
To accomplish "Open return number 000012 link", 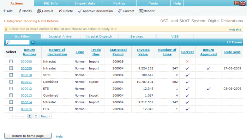I will pos(26,89).
